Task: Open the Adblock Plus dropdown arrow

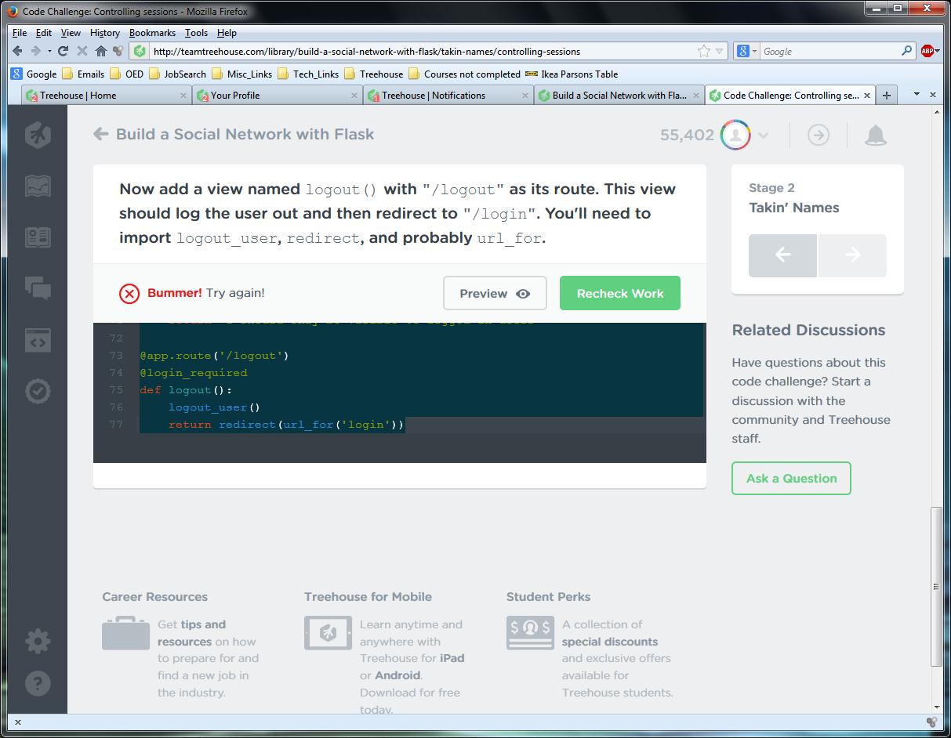Action: coord(937,51)
